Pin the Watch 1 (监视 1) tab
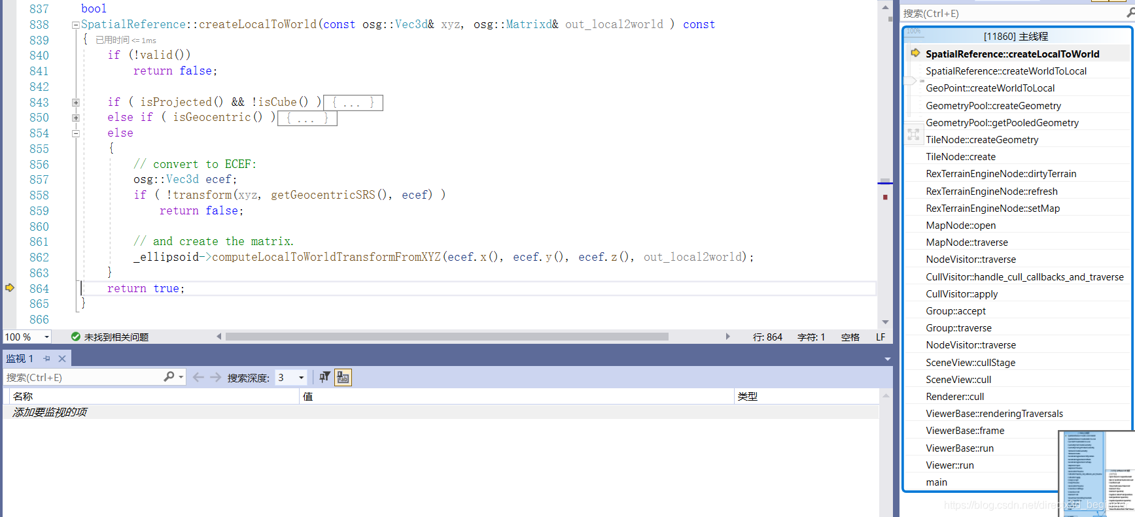 [46, 359]
